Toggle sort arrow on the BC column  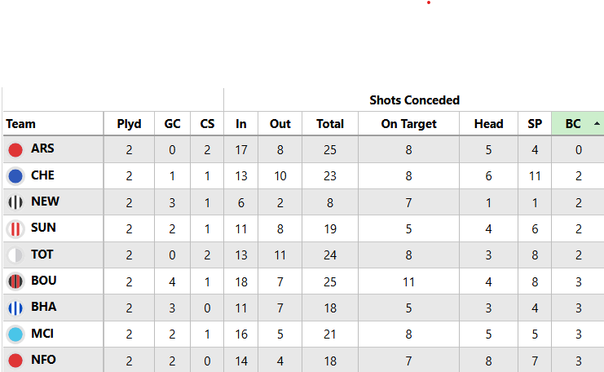pyautogui.click(x=597, y=124)
